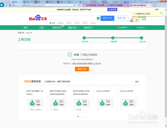167x128 pixels.
Task: Click the 文档上传 breadcrumb text
Action: point(29,33)
